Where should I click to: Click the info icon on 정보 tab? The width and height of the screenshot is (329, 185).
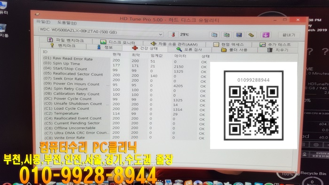(99, 47)
